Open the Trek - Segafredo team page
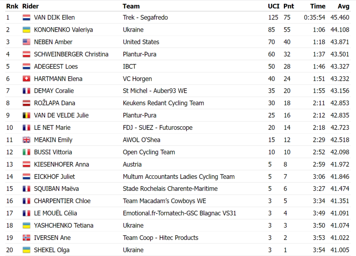356x256 pixels. point(145,17)
